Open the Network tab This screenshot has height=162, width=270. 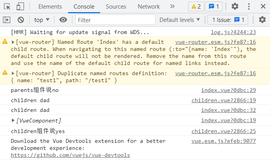149,7
